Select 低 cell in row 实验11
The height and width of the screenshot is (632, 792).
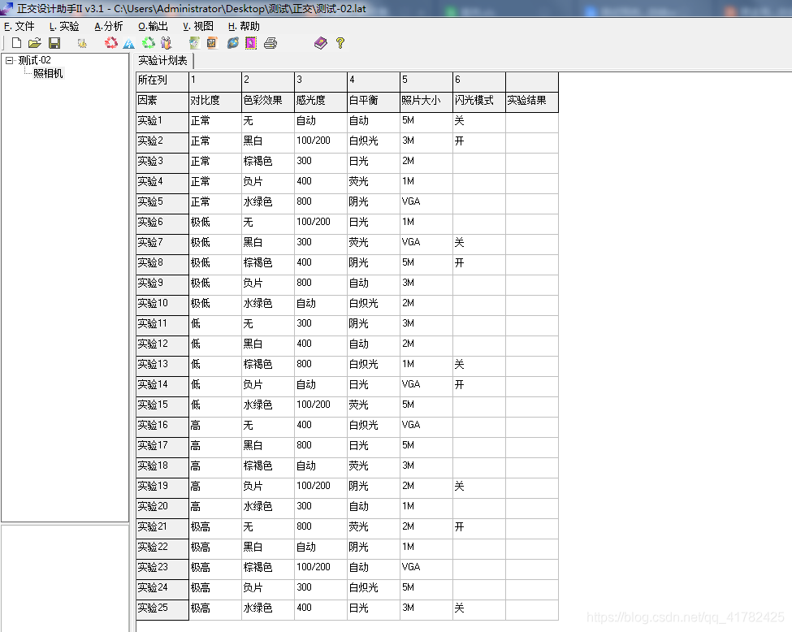[215, 326]
